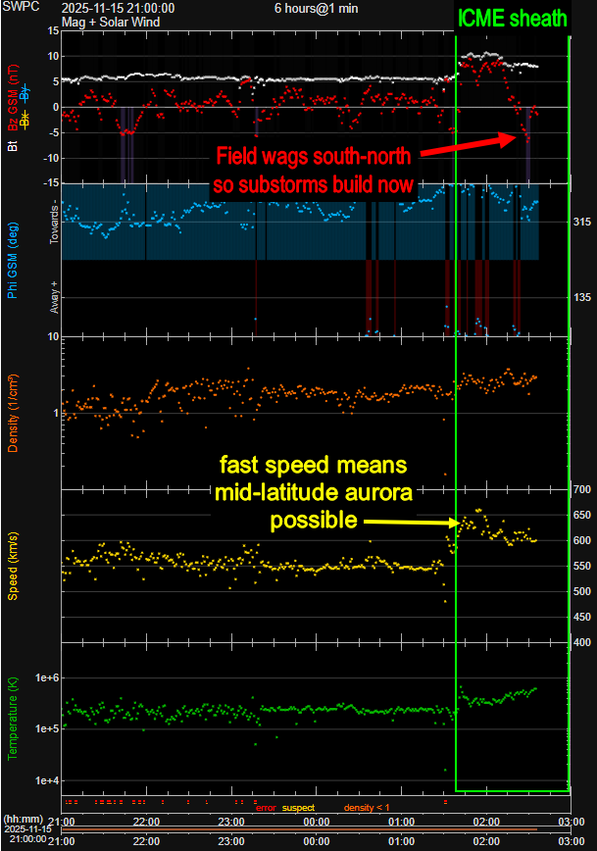Screen dimensions: 597x851
Task: Click the 550 tick on speed axis
Action: pos(582,566)
